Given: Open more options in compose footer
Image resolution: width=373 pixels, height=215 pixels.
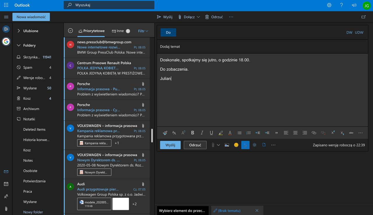Looking at the screenshot, I should (x=273, y=145).
